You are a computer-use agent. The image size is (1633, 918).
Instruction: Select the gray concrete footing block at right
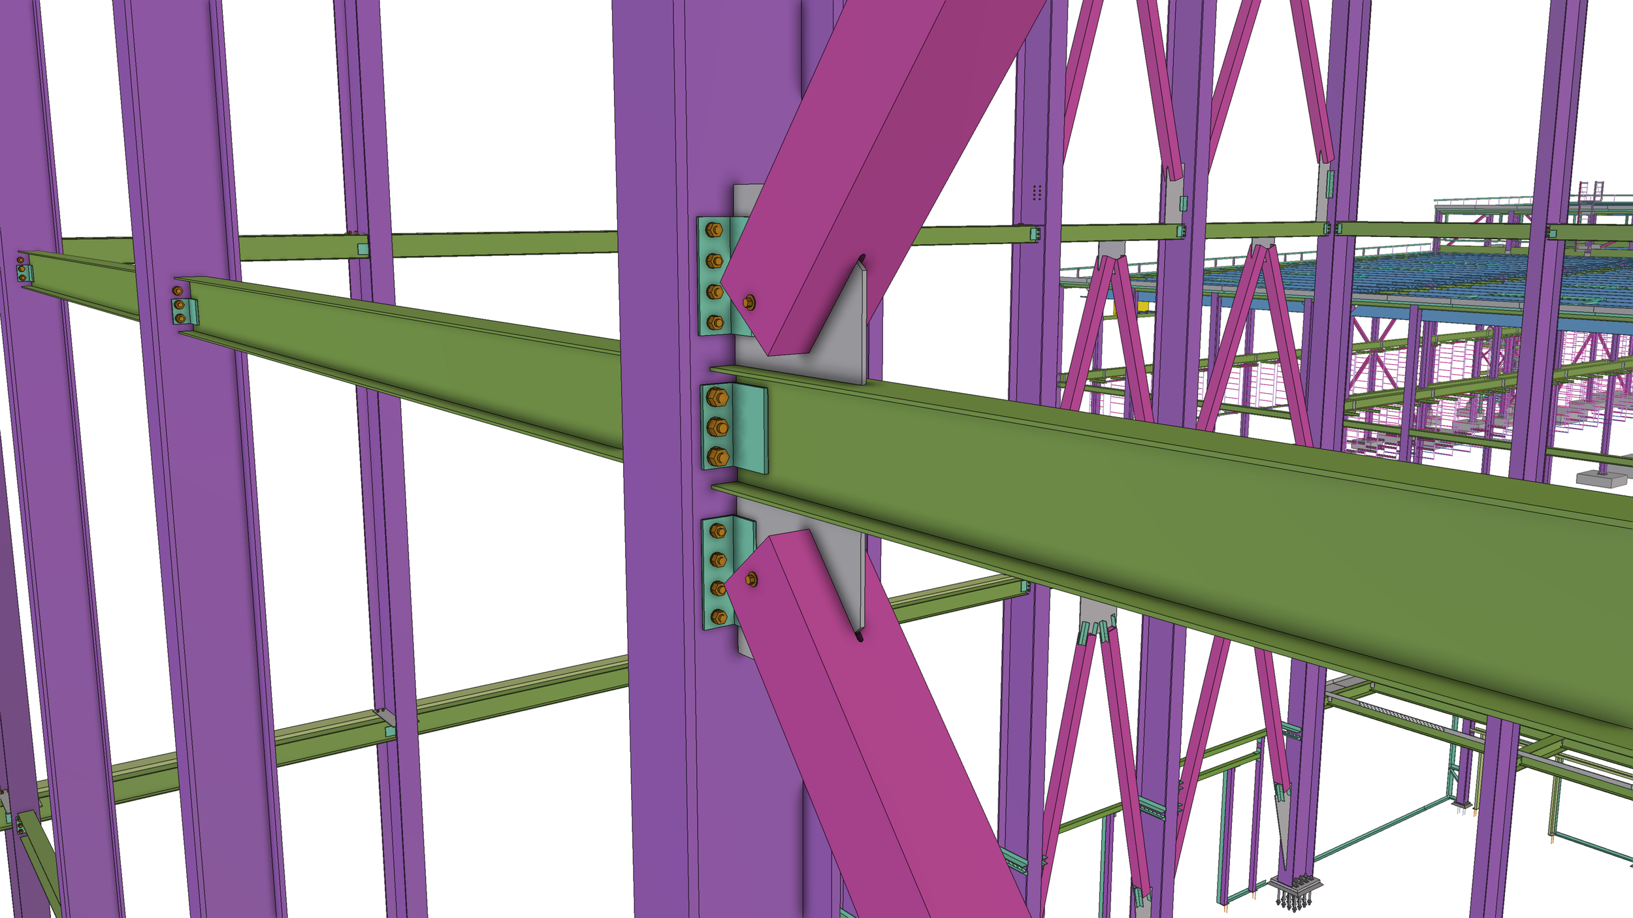pos(1600,478)
